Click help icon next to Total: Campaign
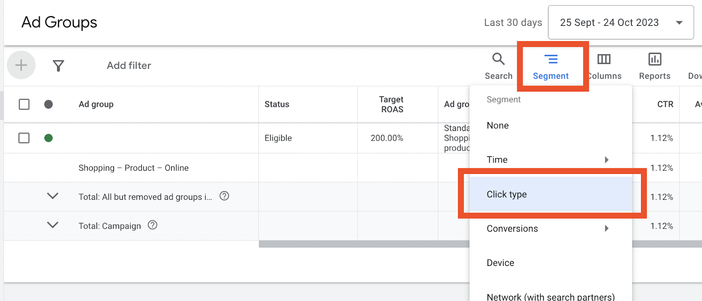The height and width of the screenshot is (301, 702). point(153,225)
